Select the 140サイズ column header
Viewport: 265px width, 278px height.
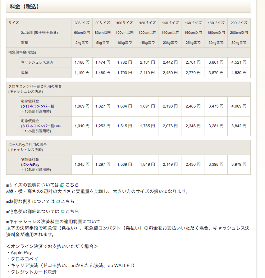[x=170, y=23]
